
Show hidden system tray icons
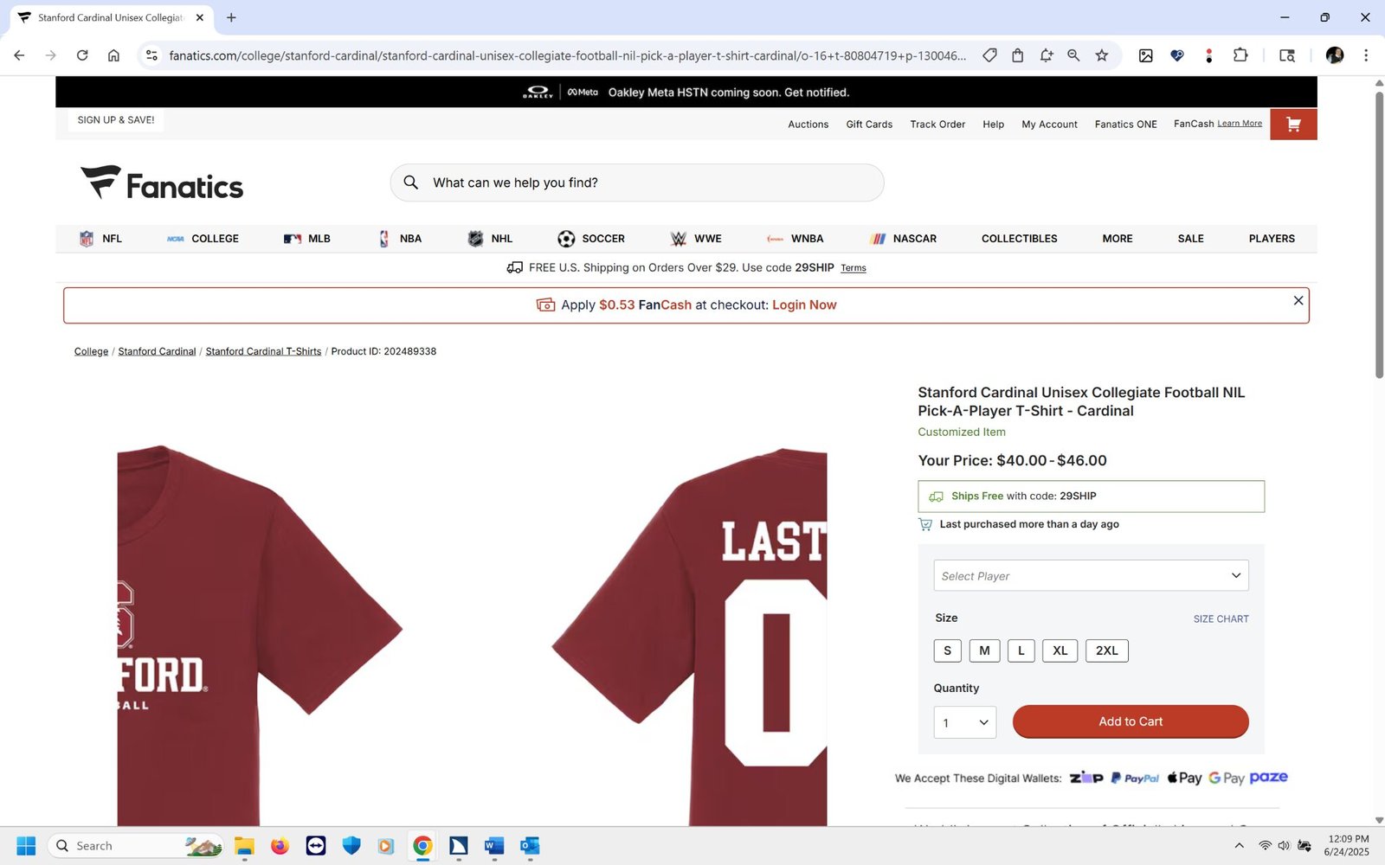(1239, 845)
